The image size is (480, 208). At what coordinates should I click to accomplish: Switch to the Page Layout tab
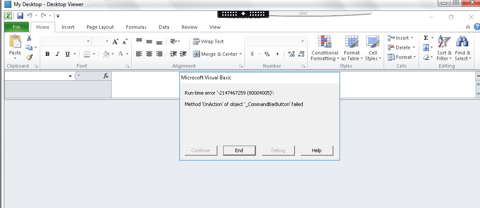(100, 27)
